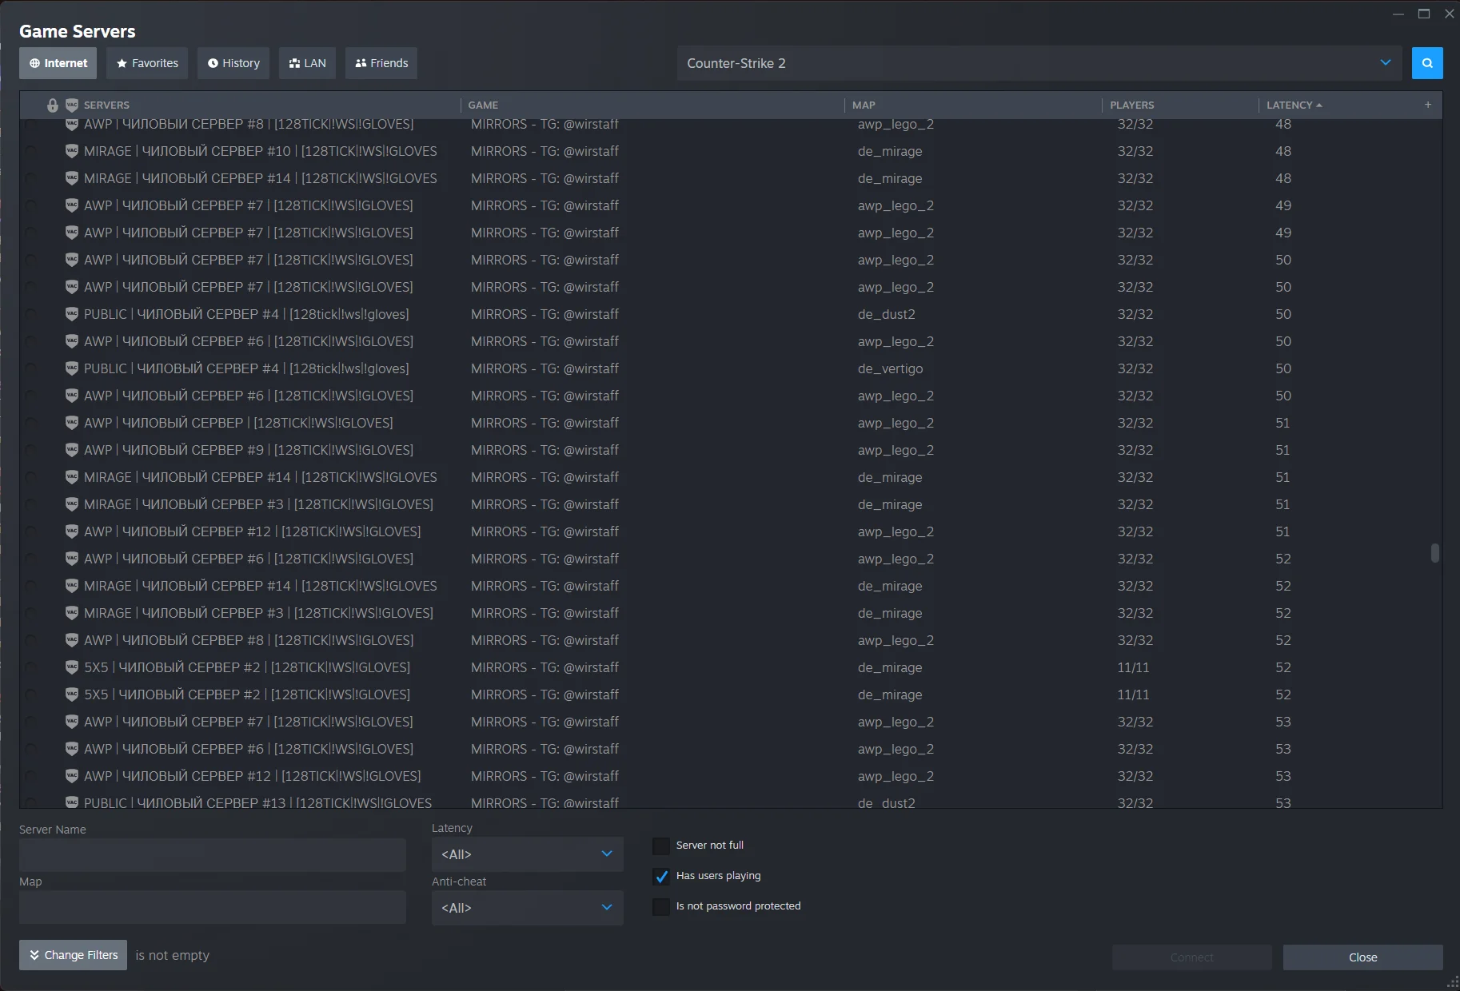The image size is (1460, 991).
Task: Click VAC shield on MIRAGE #14 latency 52 row
Action: tap(72, 586)
